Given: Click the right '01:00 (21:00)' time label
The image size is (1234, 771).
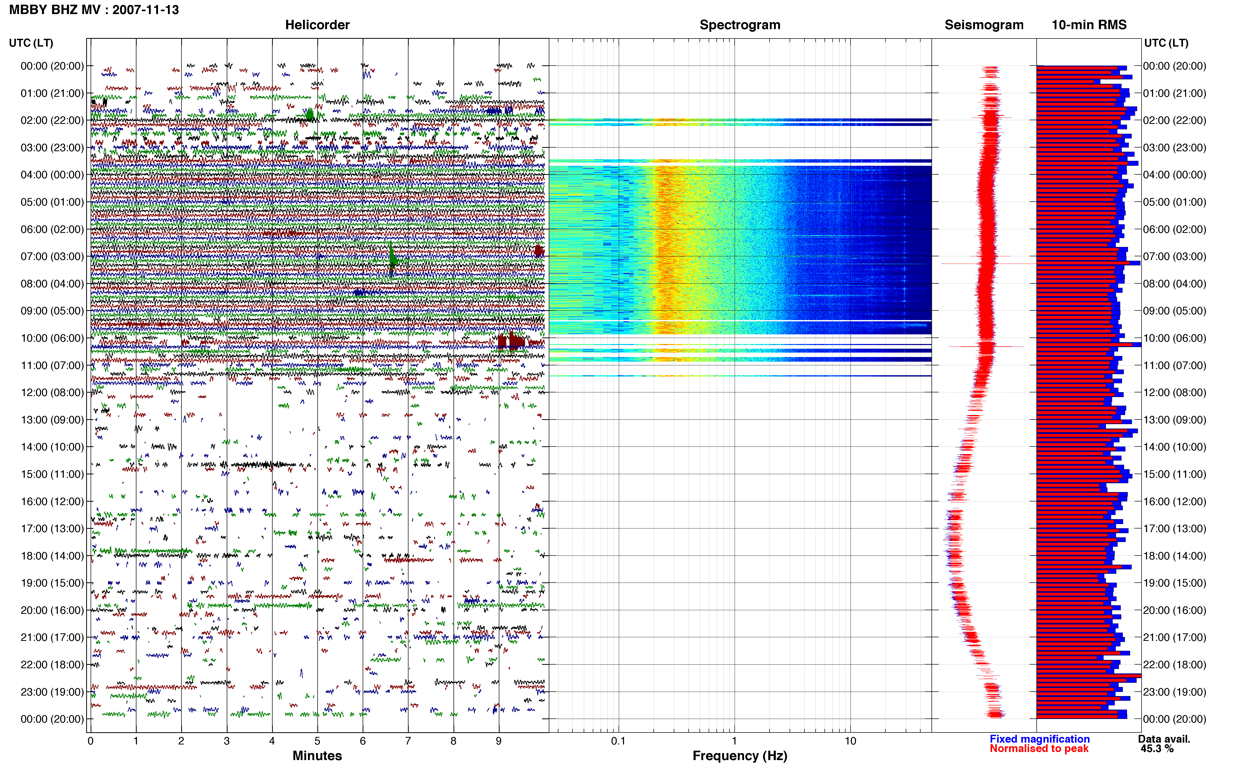Looking at the screenshot, I should pos(1174,93).
